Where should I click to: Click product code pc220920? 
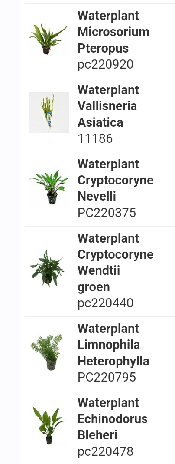click(105, 65)
